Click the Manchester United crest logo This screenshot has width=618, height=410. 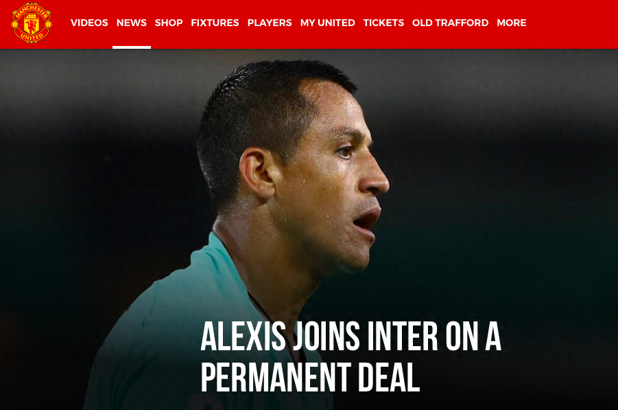pyautogui.click(x=32, y=23)
